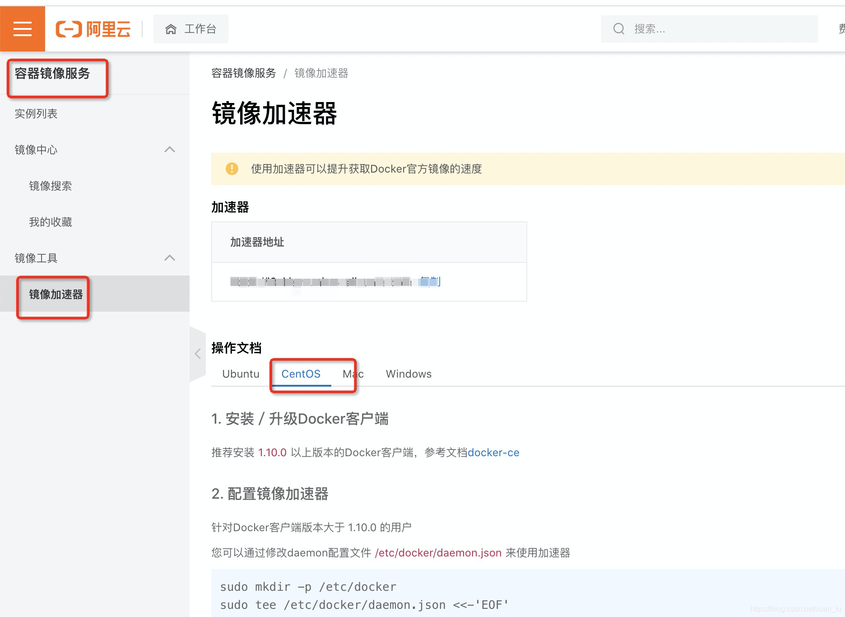Open 实例列表 in the sidebar
This screenshot has width=845, height=617.
pyautogui.click(x=36, y=114)
